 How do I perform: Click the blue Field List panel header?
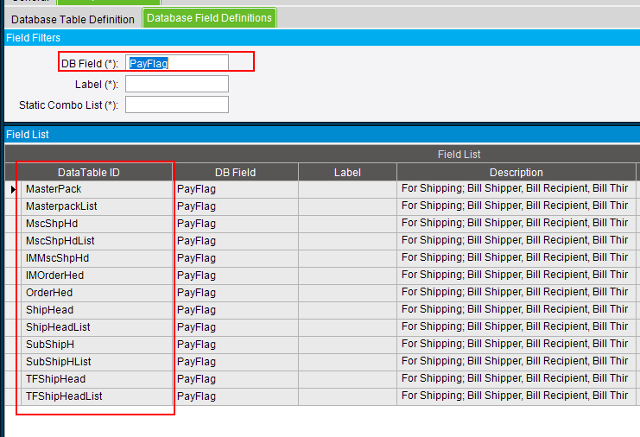[322, 134]
